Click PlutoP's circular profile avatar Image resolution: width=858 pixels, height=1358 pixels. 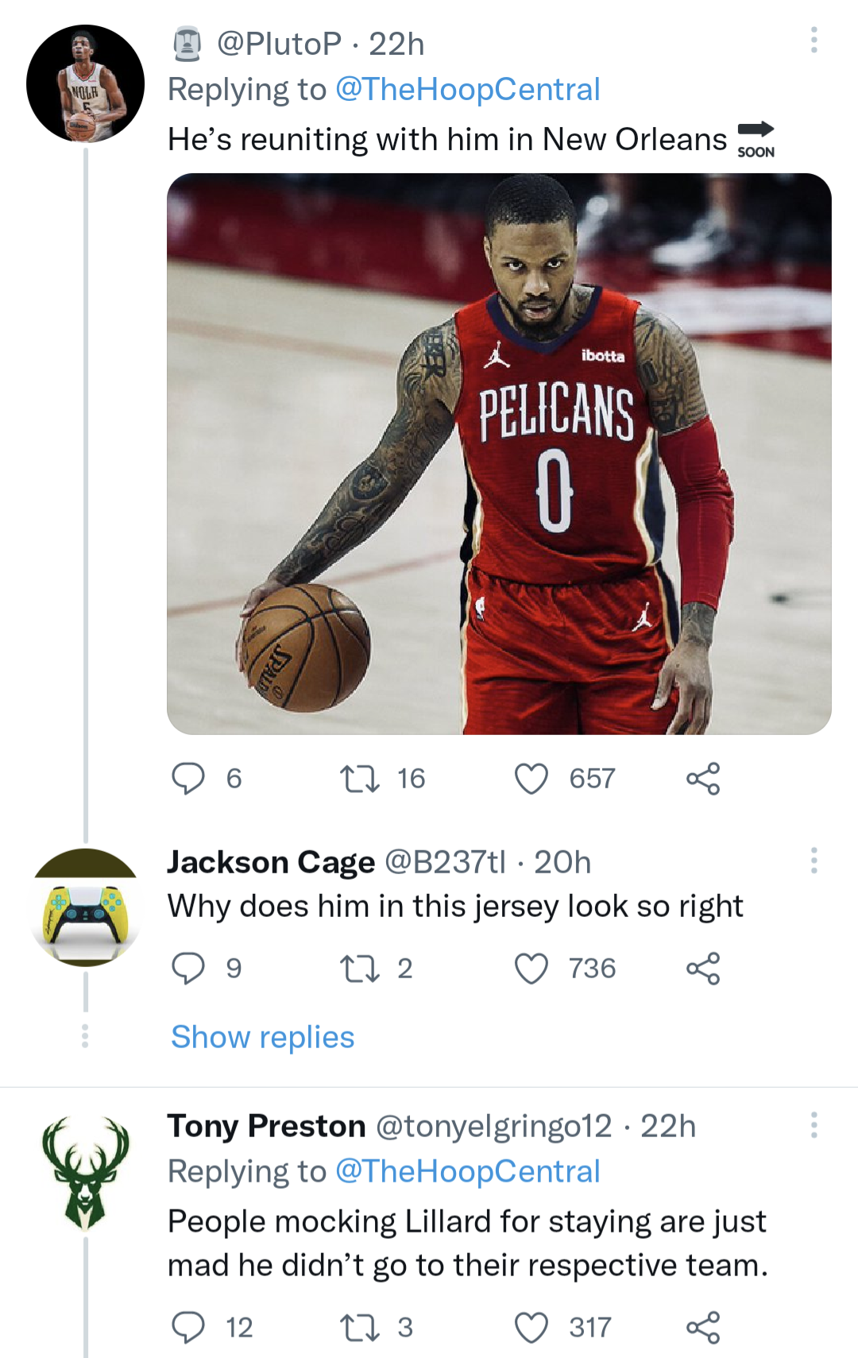coord(83,83)
